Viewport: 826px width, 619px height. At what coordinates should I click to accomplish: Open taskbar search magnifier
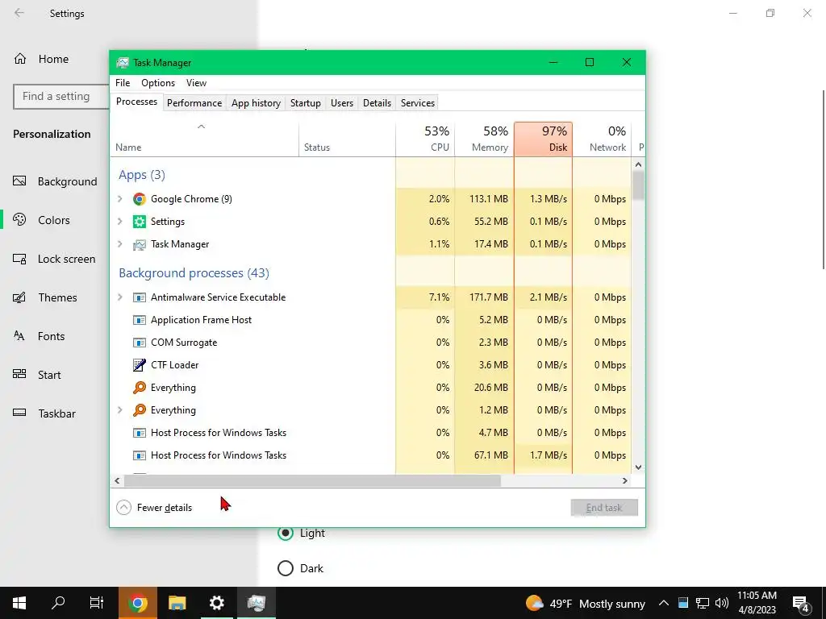58,603
